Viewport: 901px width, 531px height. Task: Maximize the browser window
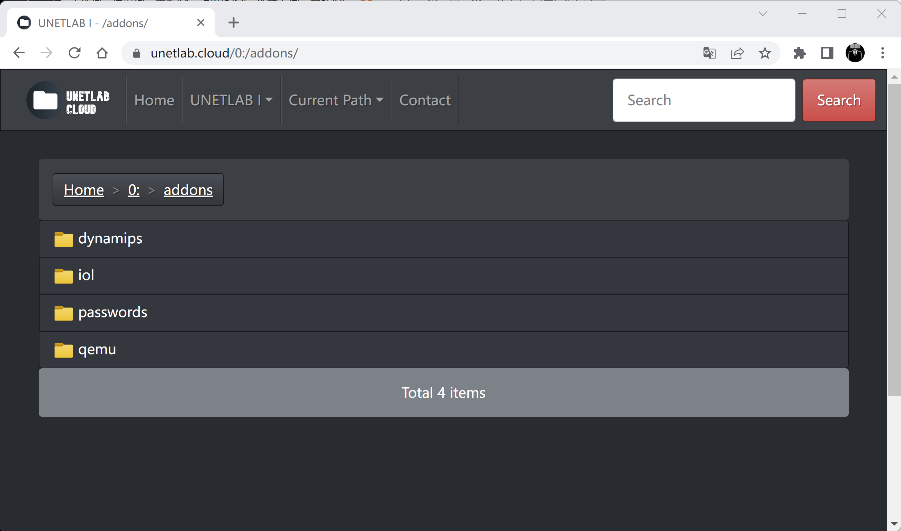coord(841,13)
